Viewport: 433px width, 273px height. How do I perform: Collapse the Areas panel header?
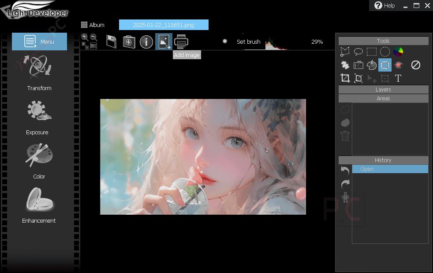click(x=383, y=99)
